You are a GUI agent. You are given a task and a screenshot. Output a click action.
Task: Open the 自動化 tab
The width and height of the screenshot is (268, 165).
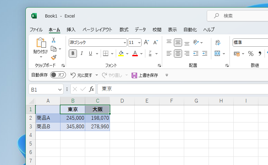coord(190,30)
